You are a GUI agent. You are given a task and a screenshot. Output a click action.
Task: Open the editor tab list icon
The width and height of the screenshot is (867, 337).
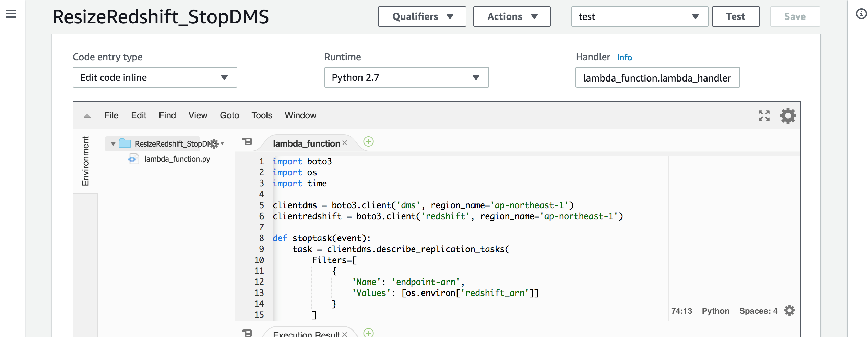click(x=247, y=141)
